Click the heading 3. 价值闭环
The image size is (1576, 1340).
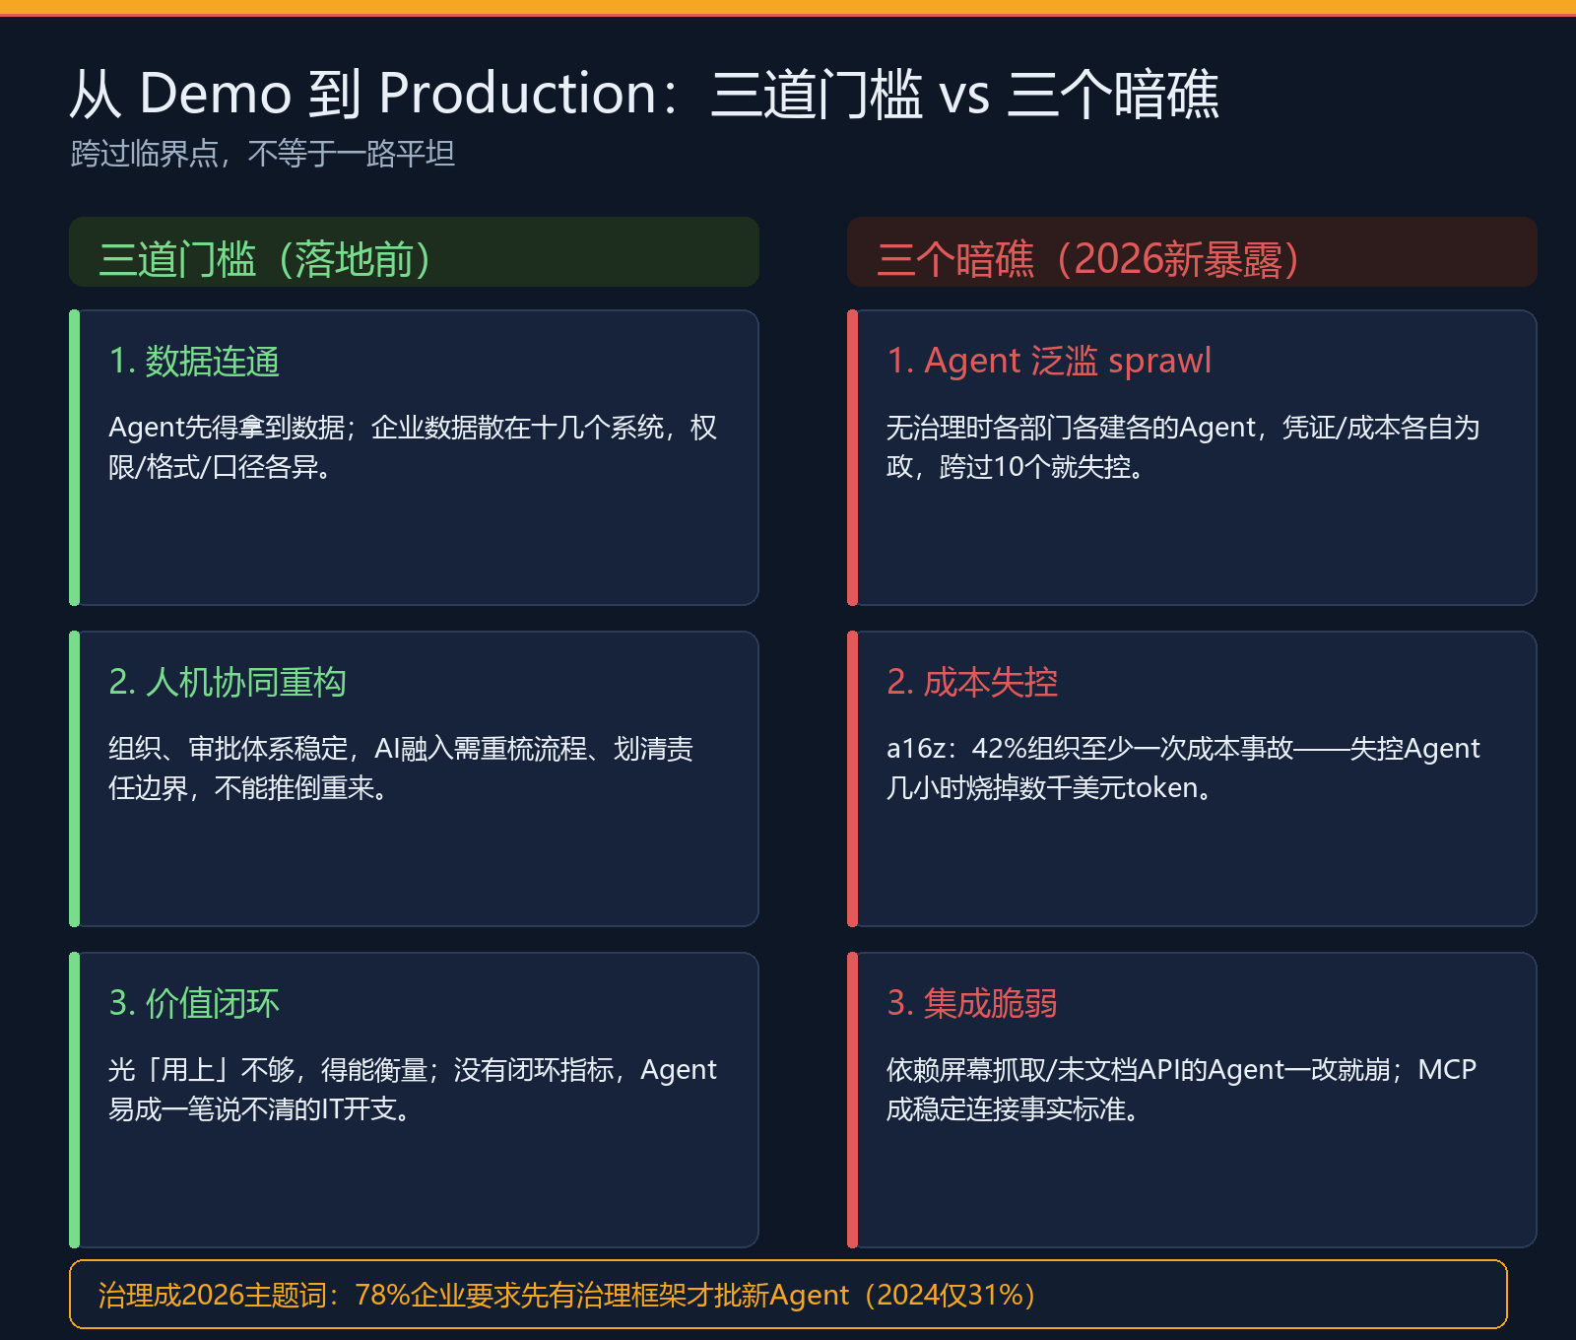(x=194, y=1004)
